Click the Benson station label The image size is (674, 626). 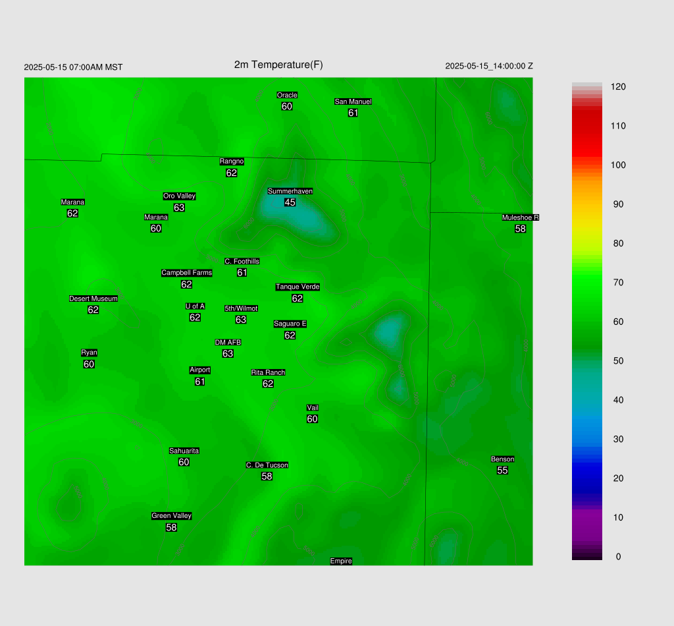click(502, 459)
